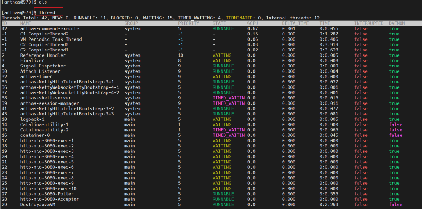Click the 0.15 CPU value for C1 CompilerThread2
This screenshot has width=422, height=209.
click(x=252, y=34)
